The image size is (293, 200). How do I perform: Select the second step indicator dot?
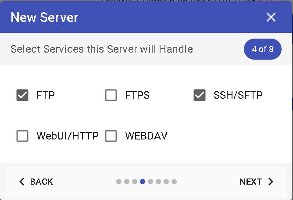click(127, 182)
